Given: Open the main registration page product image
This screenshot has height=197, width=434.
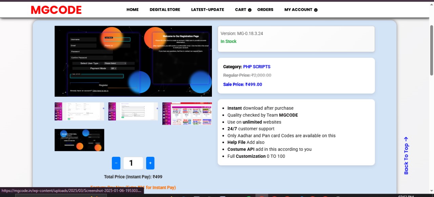Looking at the screenshot, I should (133, 61).
